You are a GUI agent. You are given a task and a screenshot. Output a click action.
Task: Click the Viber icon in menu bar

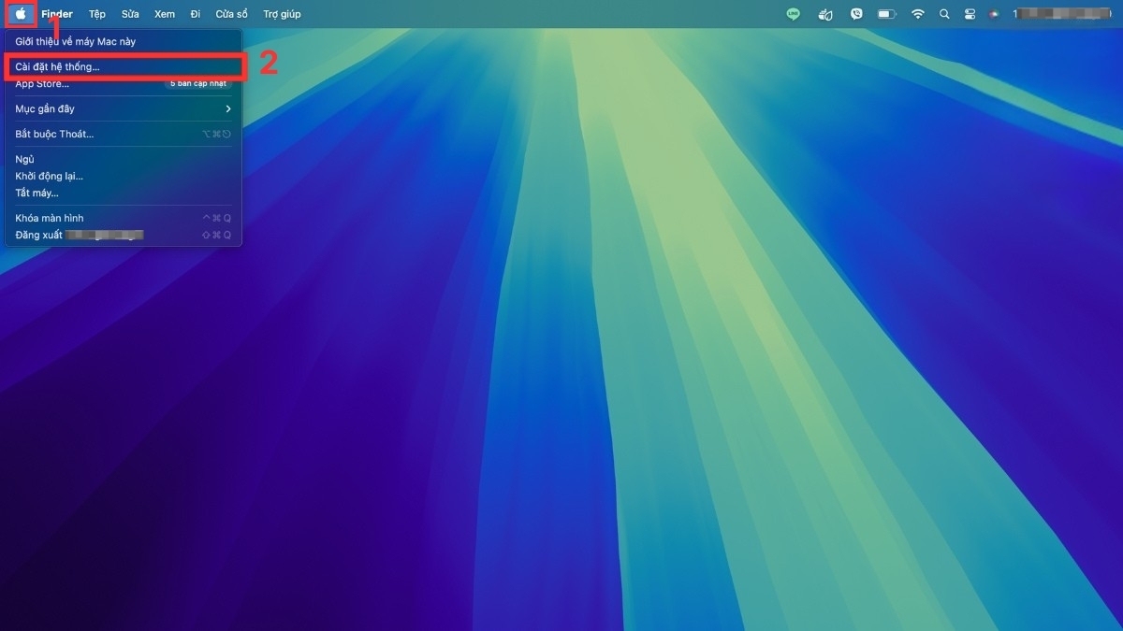856,14
